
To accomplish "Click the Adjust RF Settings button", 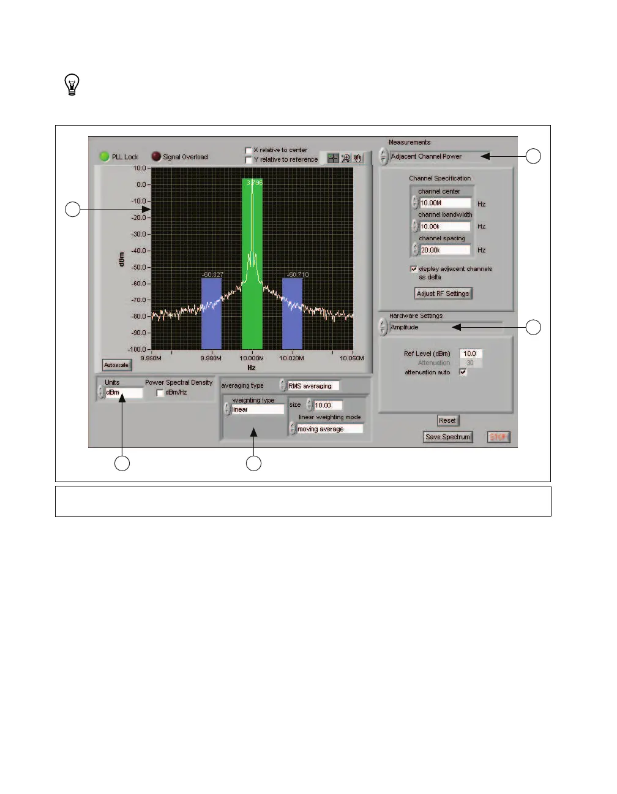I will [443, 293].
